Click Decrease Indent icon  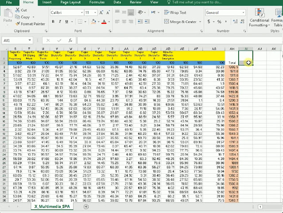(140, 22)
